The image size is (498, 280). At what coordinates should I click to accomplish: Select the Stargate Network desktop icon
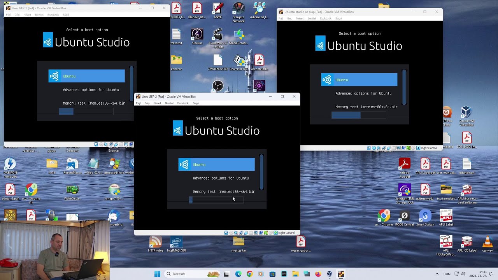(238, 12)
